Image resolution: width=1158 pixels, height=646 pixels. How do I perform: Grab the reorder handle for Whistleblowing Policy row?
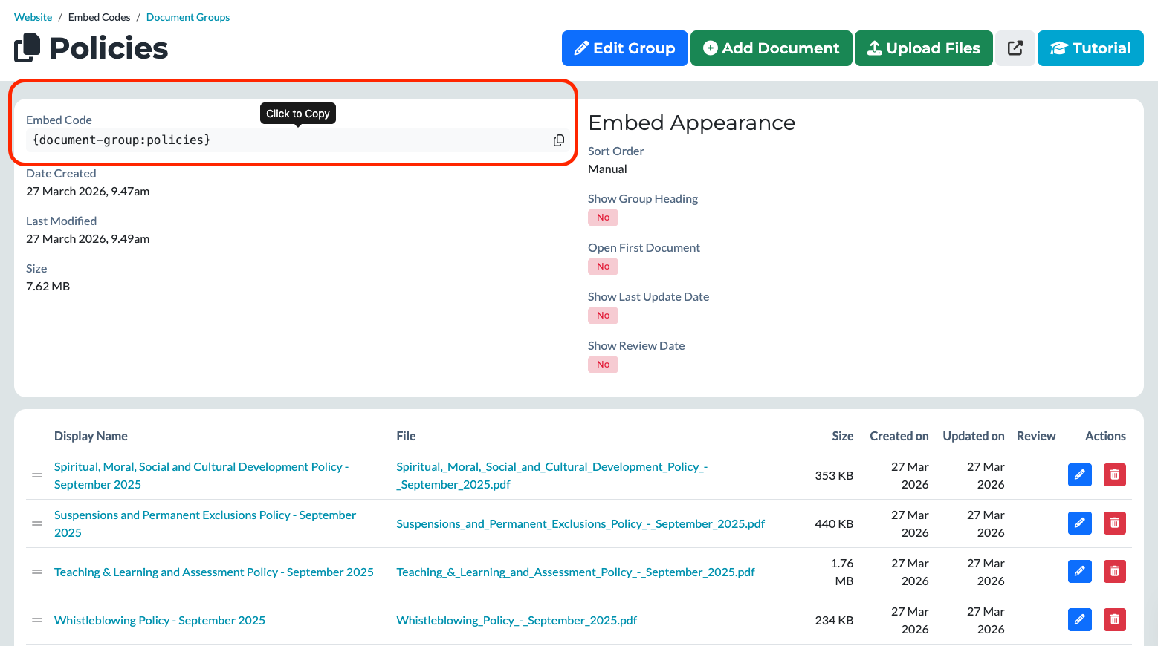(x=37, y=620)
